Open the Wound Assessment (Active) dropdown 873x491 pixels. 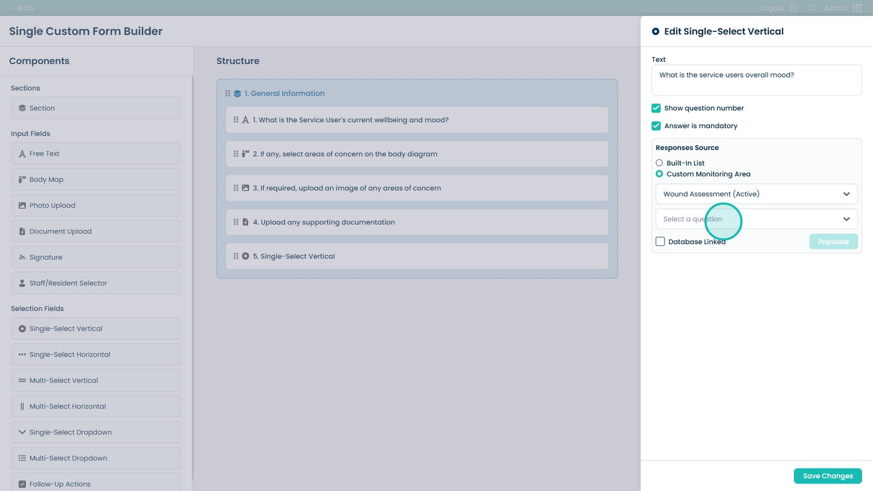(x=756, y=194)
